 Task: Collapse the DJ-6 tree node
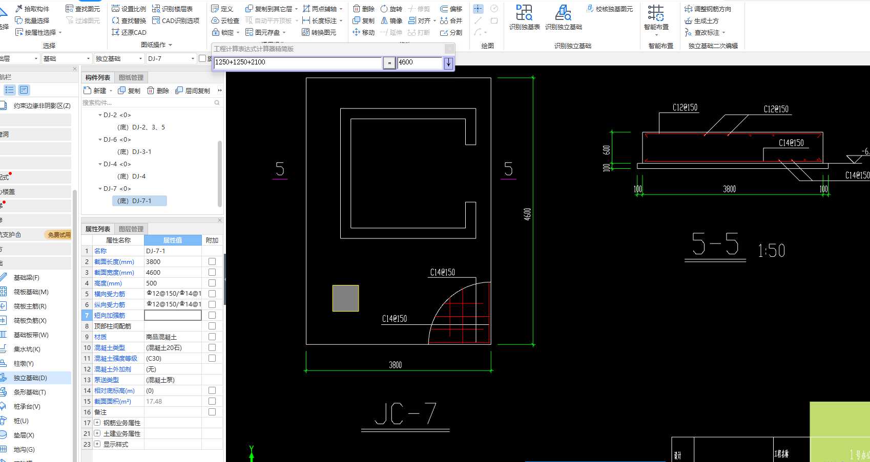(100, 140)
